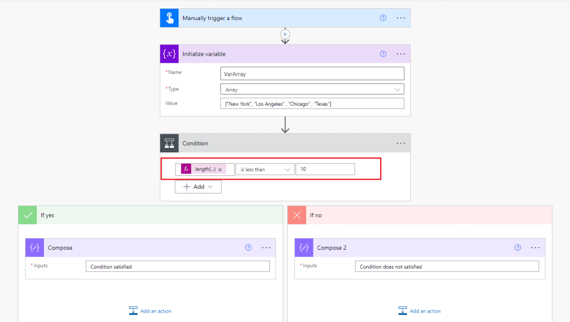The height and width of the screenshot is (322, 570).
Task: Click the 'Condition' header title
Action: pos(195,143)
